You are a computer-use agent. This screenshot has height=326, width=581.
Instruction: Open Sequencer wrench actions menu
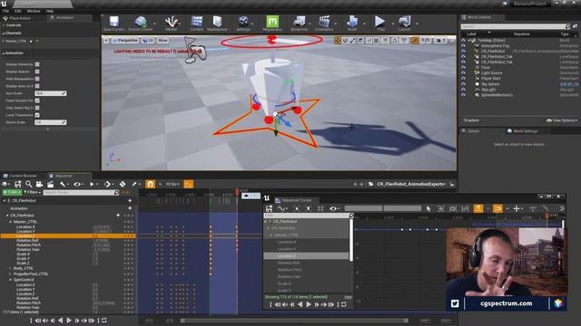click(64, 184)
